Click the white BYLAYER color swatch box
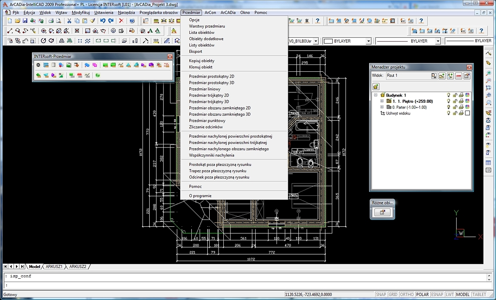The image size is (496, 300). pyautogui.click(x=328, y=41)
